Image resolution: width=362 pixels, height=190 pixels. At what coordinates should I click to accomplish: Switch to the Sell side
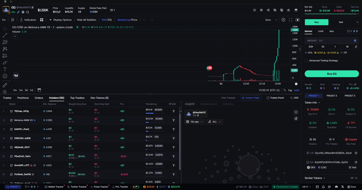pyautogui.click(x=341, y=22)
